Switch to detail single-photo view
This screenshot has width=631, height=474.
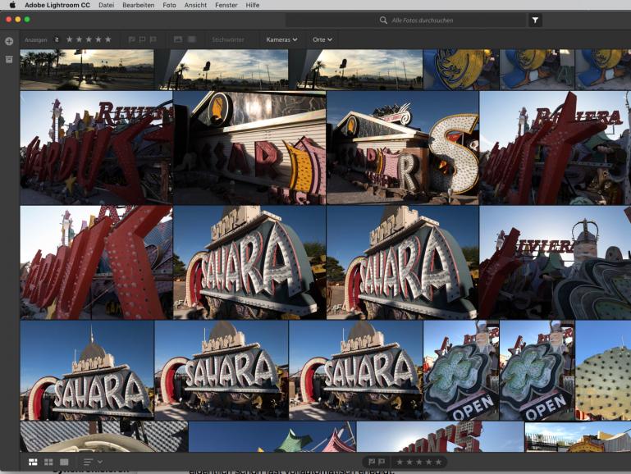click(64, 462)
